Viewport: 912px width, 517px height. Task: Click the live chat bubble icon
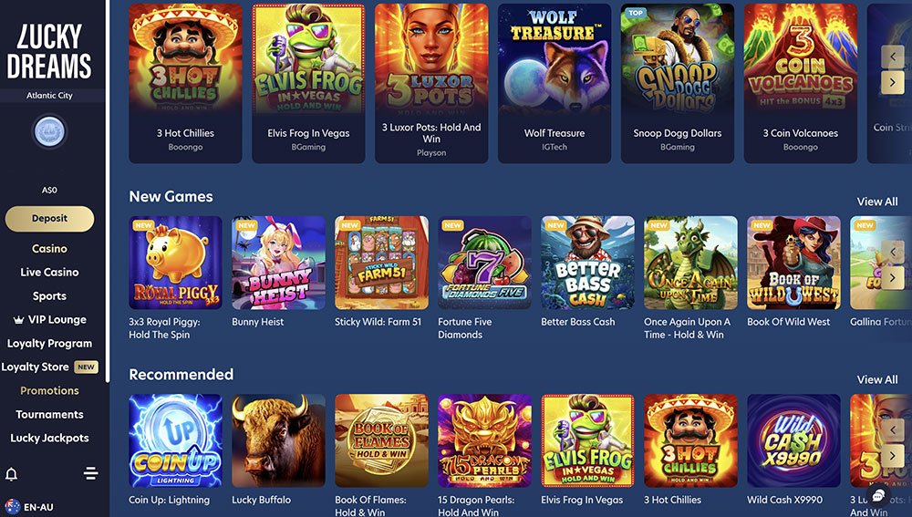click(x=878, y=495)
